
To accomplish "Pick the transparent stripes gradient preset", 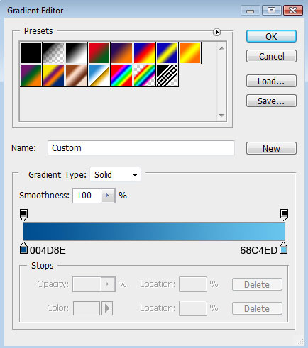I will [x=167, y=76].
